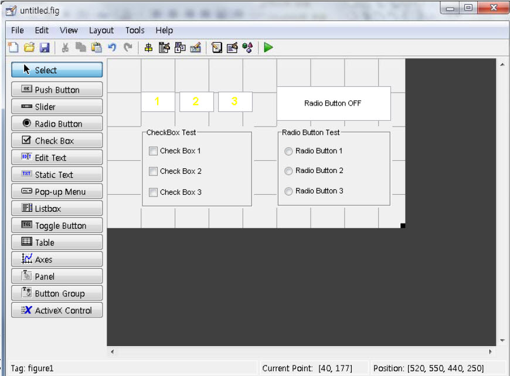Screen dimensions: 510x376
Task: Open the M-file Editor icon
Action: (x=217, y=48)
